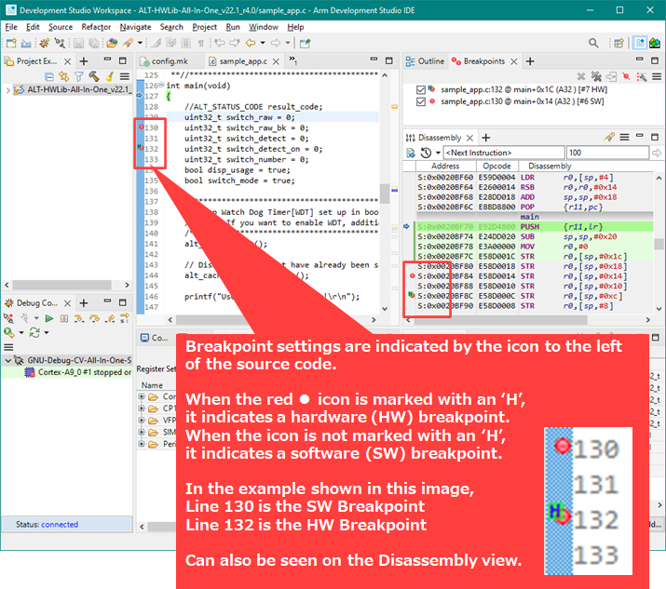Uncheck the sample_app.c:132 HW breakpoint checkbox
Image resolution: width=666 pixels, height=589 pixels.
(x=422, y=89)
